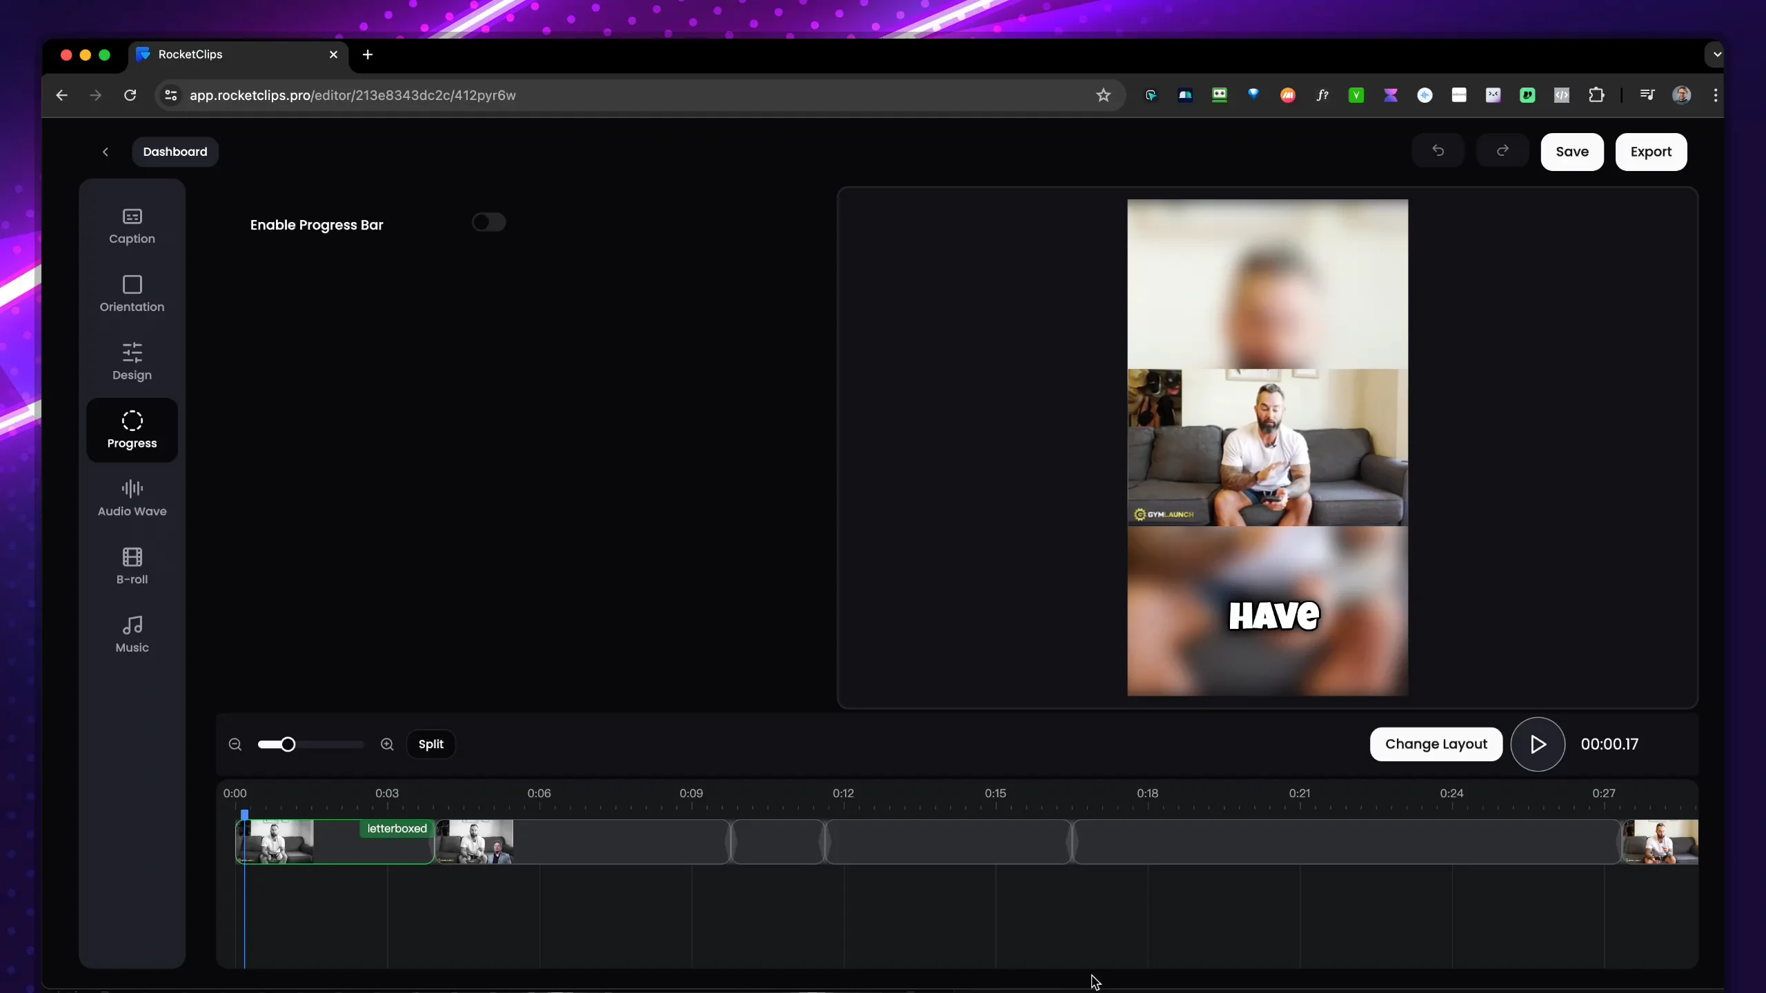Open the browser extensions puzzle menu
1766x993 pixels.
pos(1596,95)
